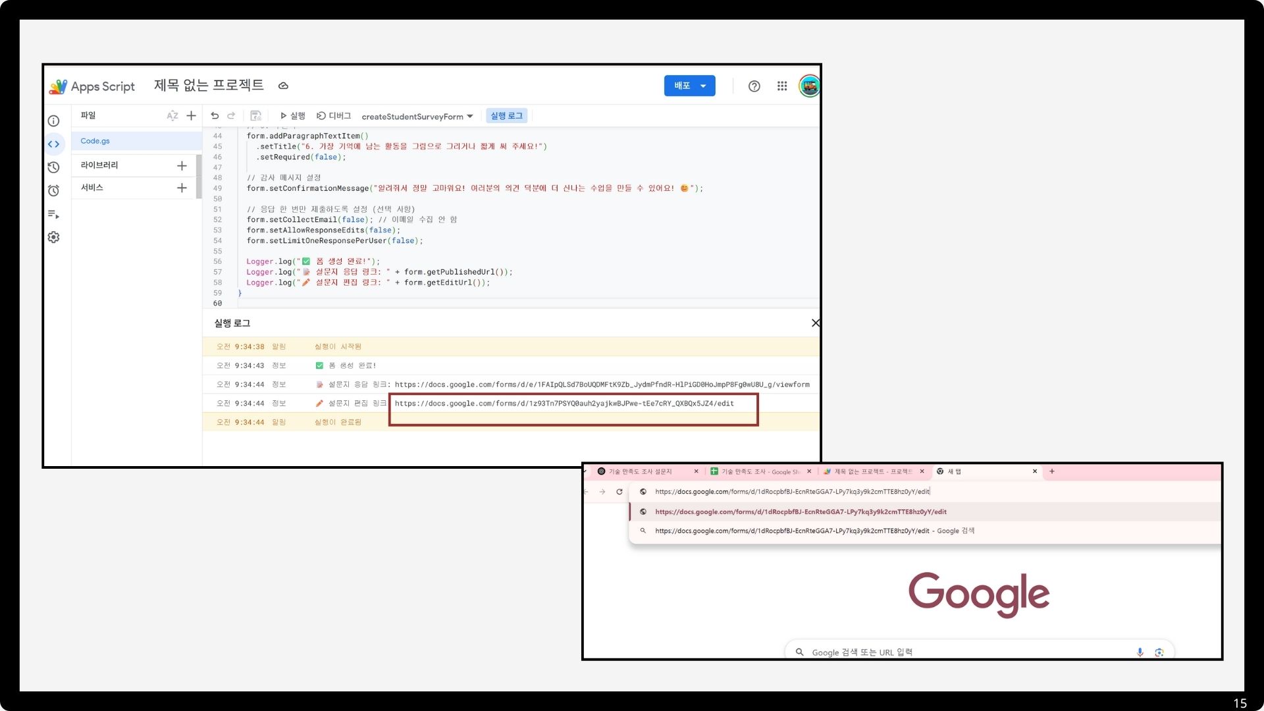Open Project Settings gear icon
The height and width of the screenshot is (711, 1264).
point(54,237)
